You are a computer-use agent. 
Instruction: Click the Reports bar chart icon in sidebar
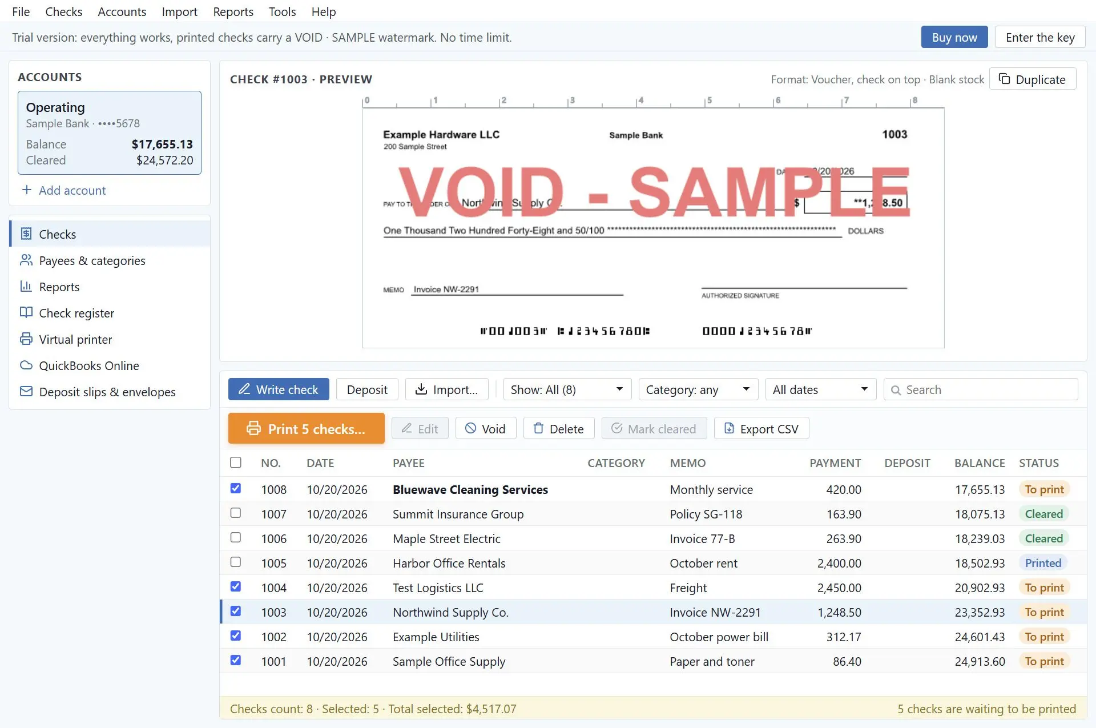tap(26, 287)
